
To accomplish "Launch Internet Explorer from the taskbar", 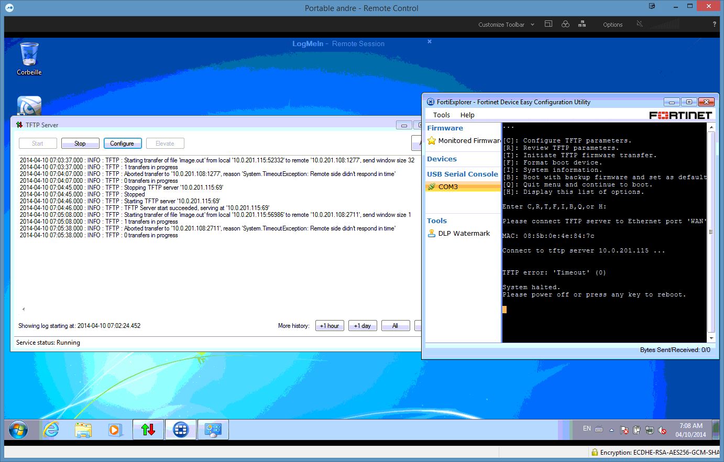I will tap(51, 430).
